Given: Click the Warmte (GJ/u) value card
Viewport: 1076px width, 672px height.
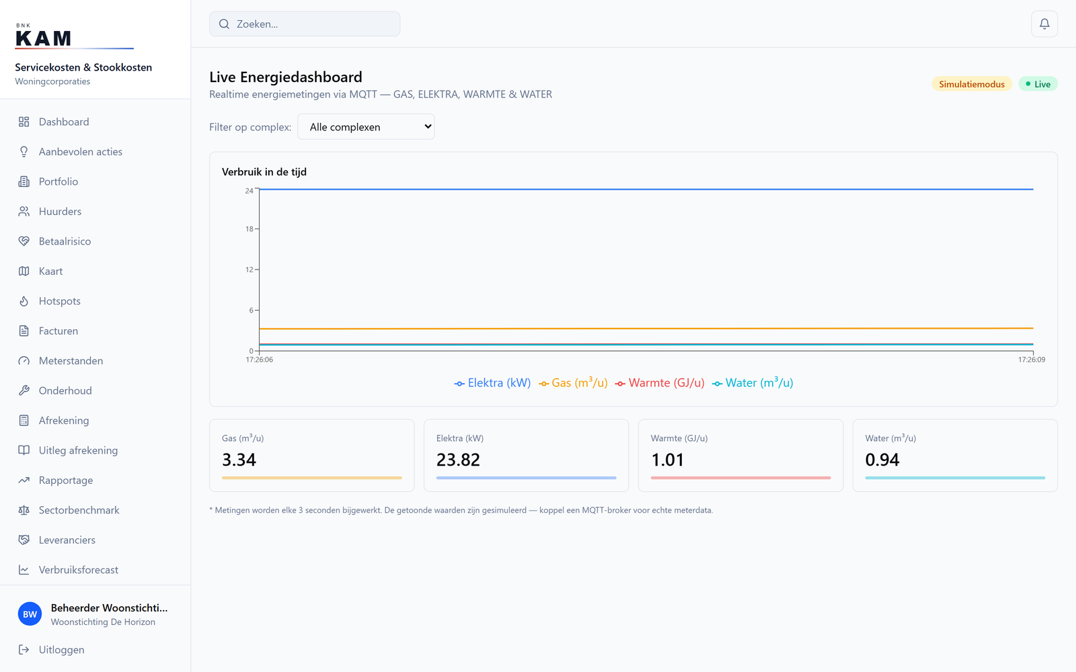Looking at the screenshot, I should click(740, 456).
